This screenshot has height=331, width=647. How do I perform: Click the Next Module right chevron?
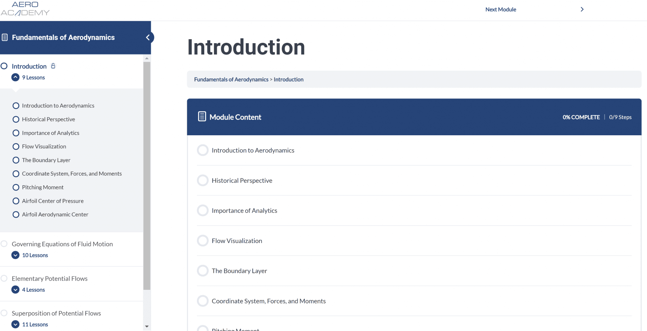pos(582,9)
